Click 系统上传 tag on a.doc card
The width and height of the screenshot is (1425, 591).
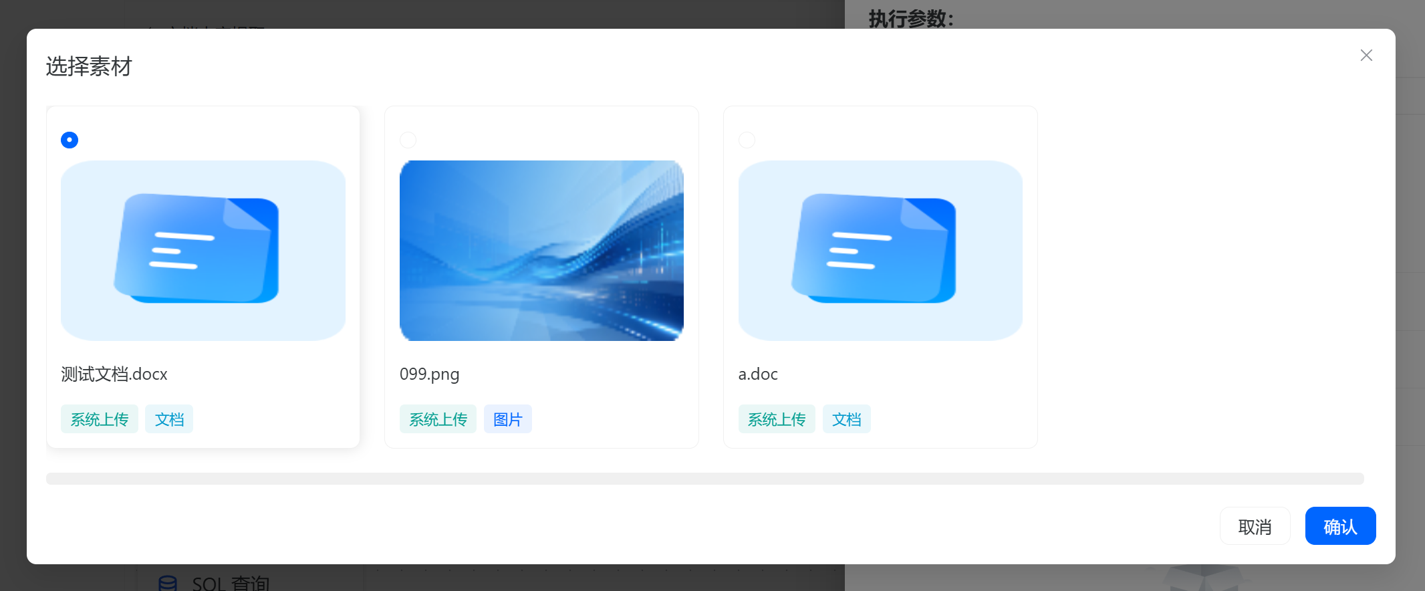click(x=777, y=419)
